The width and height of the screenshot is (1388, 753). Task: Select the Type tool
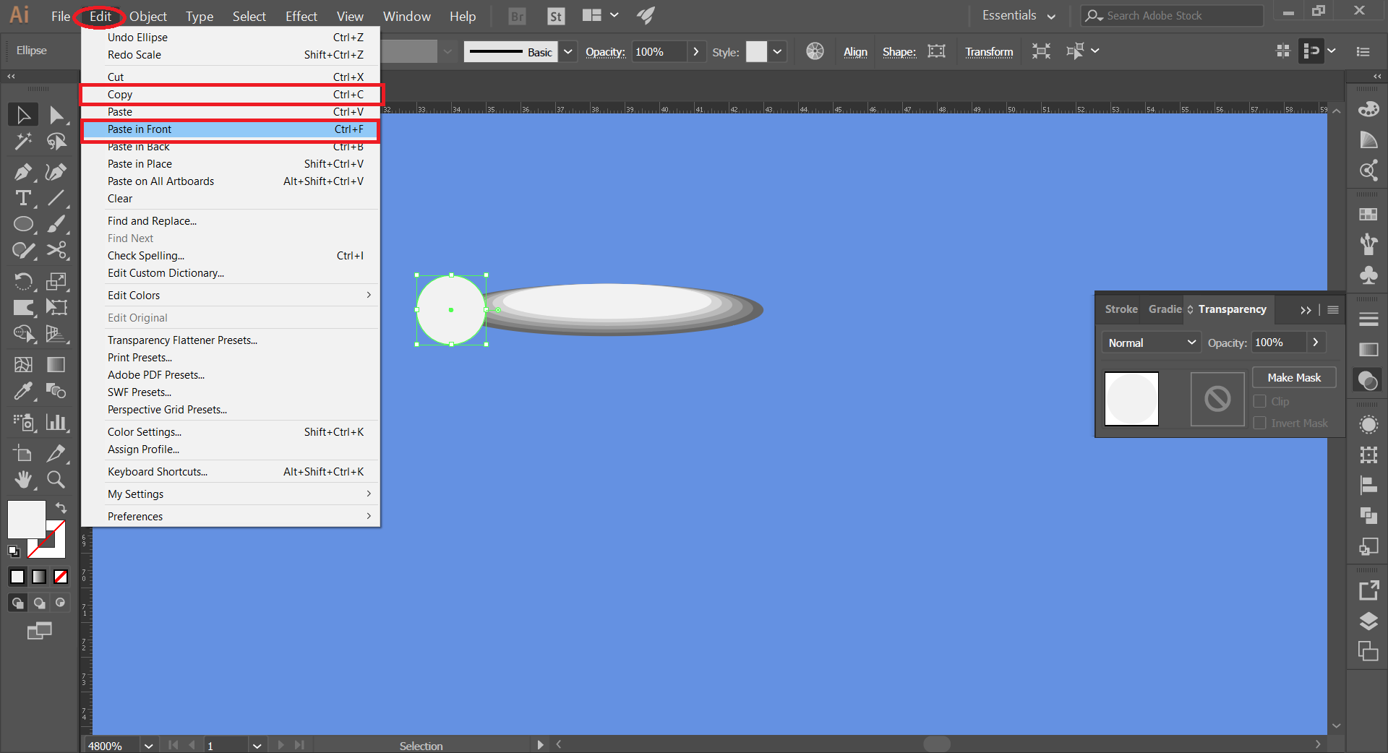[x=23, y=198]
